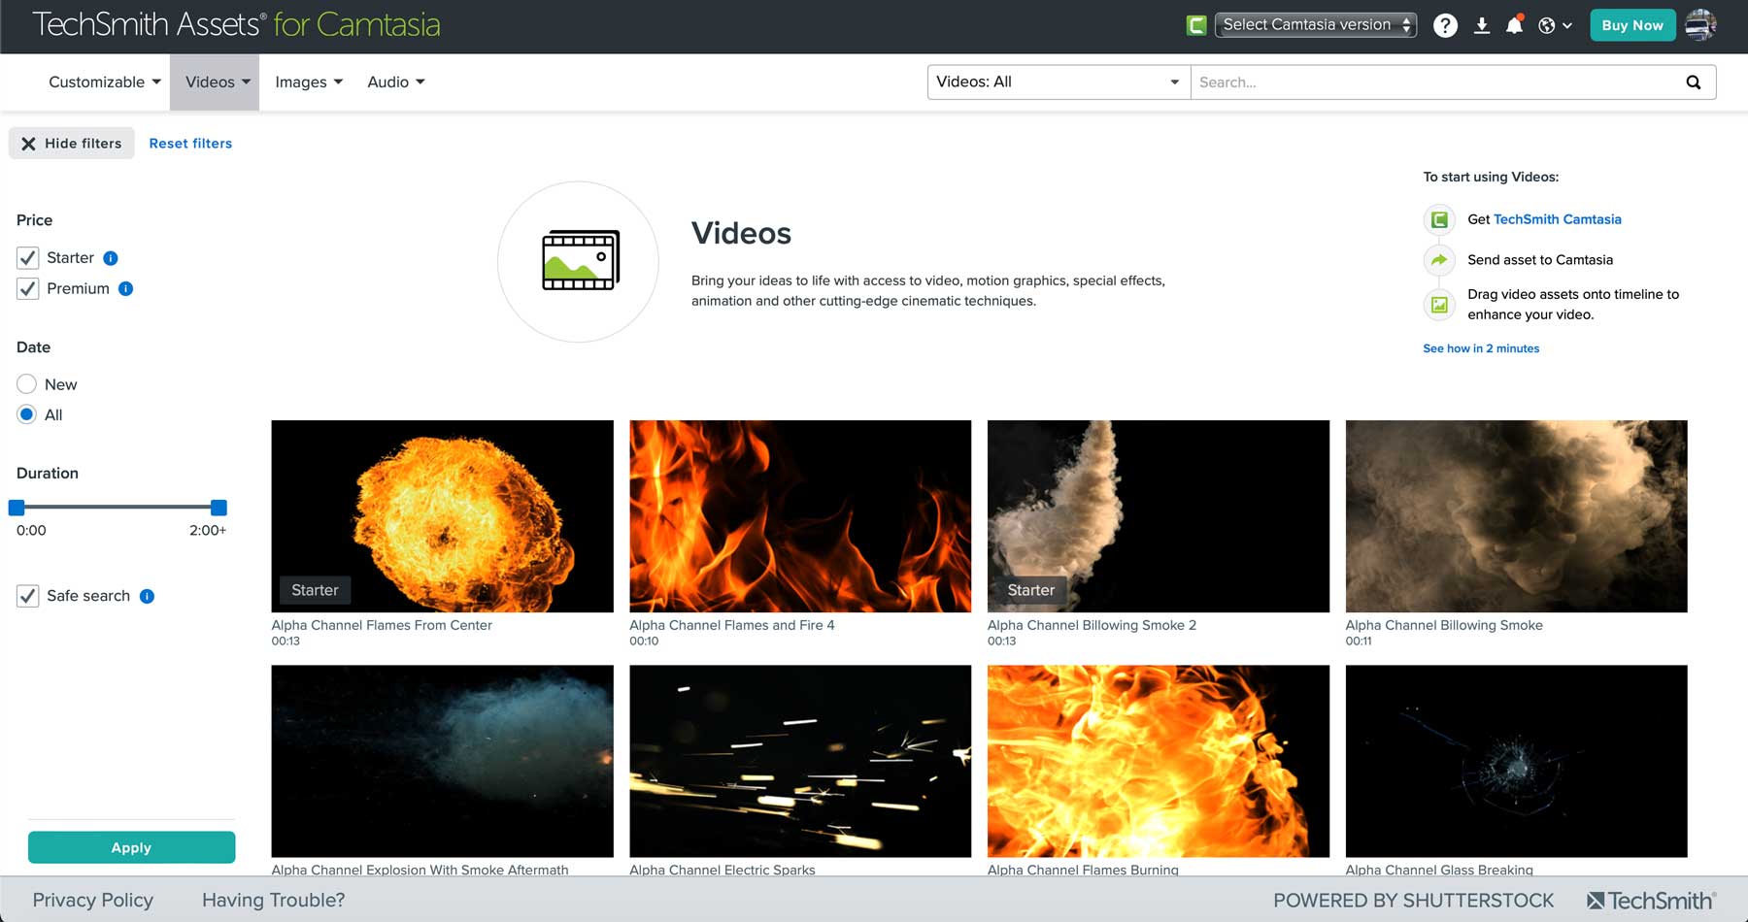This screenshot has height=922, width=1748.
Task: Click the Hide filters X icon
Action: (29, 143)
